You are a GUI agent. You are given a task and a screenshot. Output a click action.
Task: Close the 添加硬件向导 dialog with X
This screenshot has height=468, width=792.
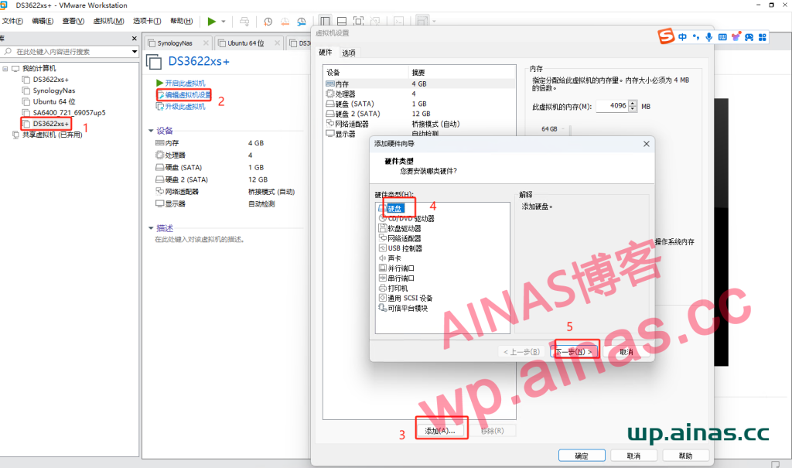(646, 144)
